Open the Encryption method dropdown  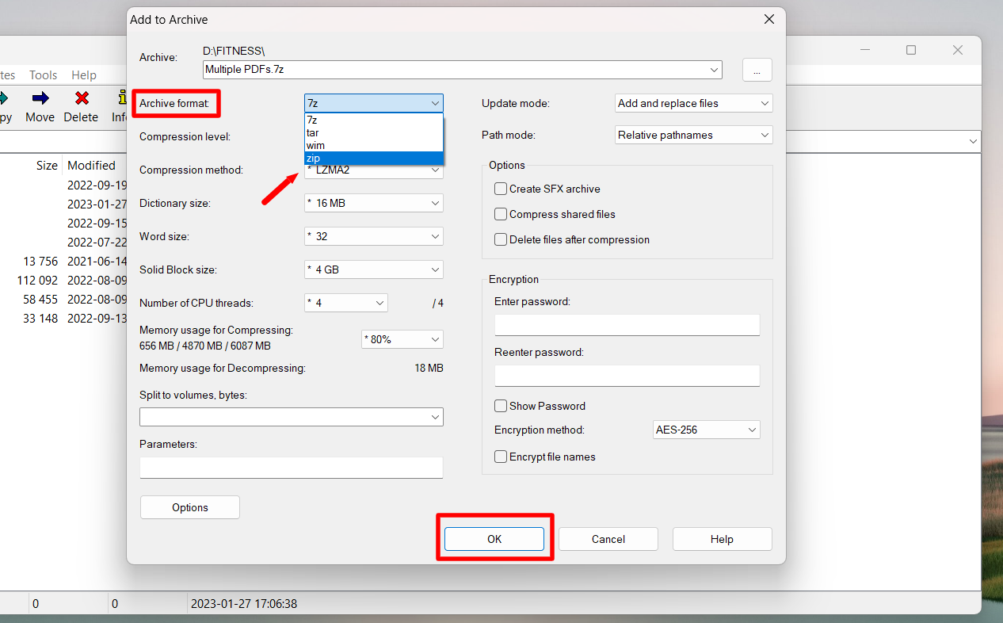(x=707, y=430)
